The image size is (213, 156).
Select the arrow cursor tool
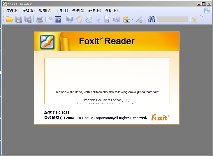(98, 19)
